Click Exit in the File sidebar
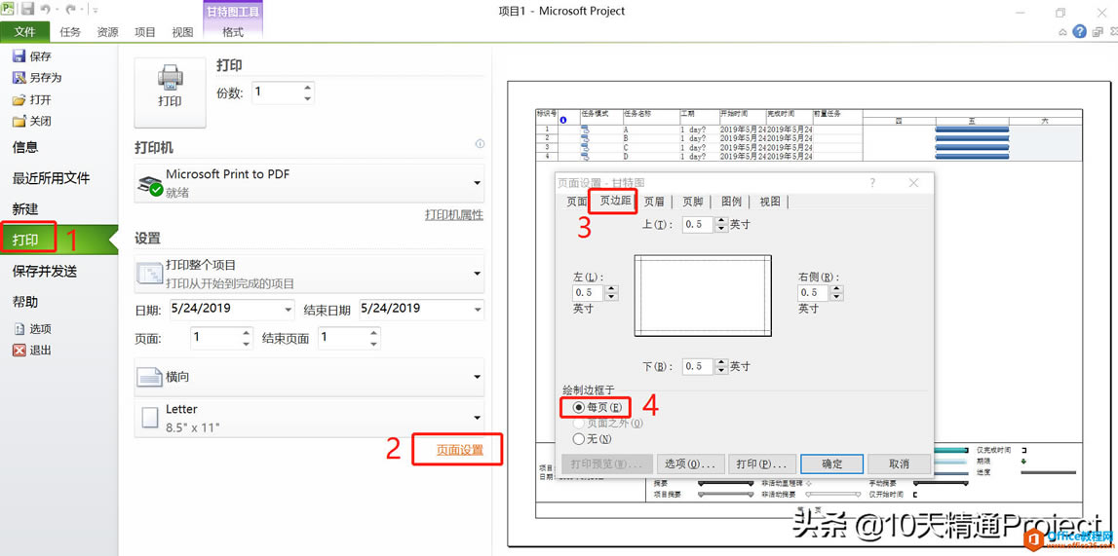1118x556 pixels. click(32, 351)
